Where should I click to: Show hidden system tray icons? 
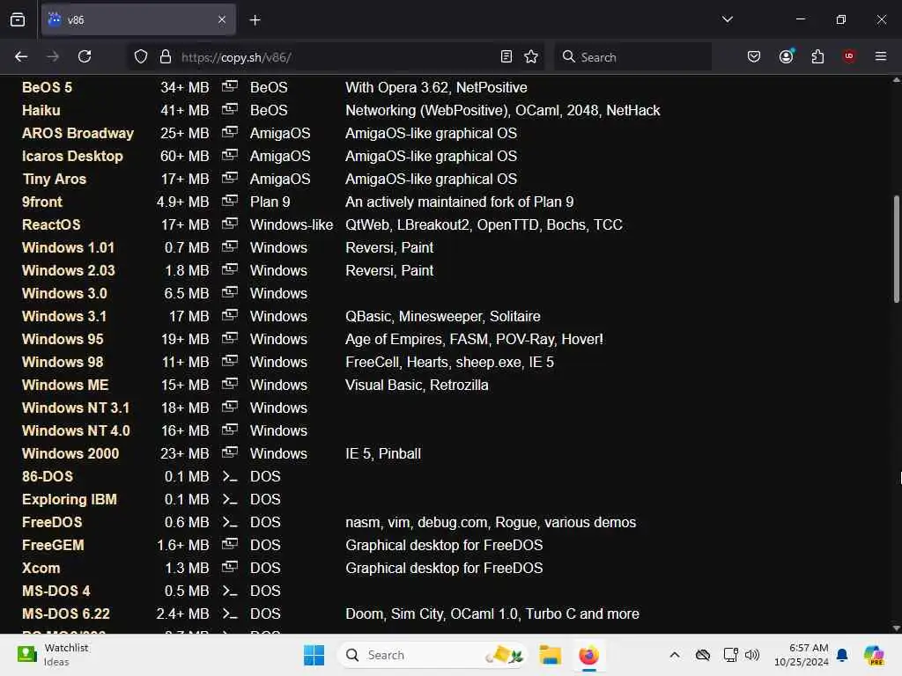click(x=675, y=655)
